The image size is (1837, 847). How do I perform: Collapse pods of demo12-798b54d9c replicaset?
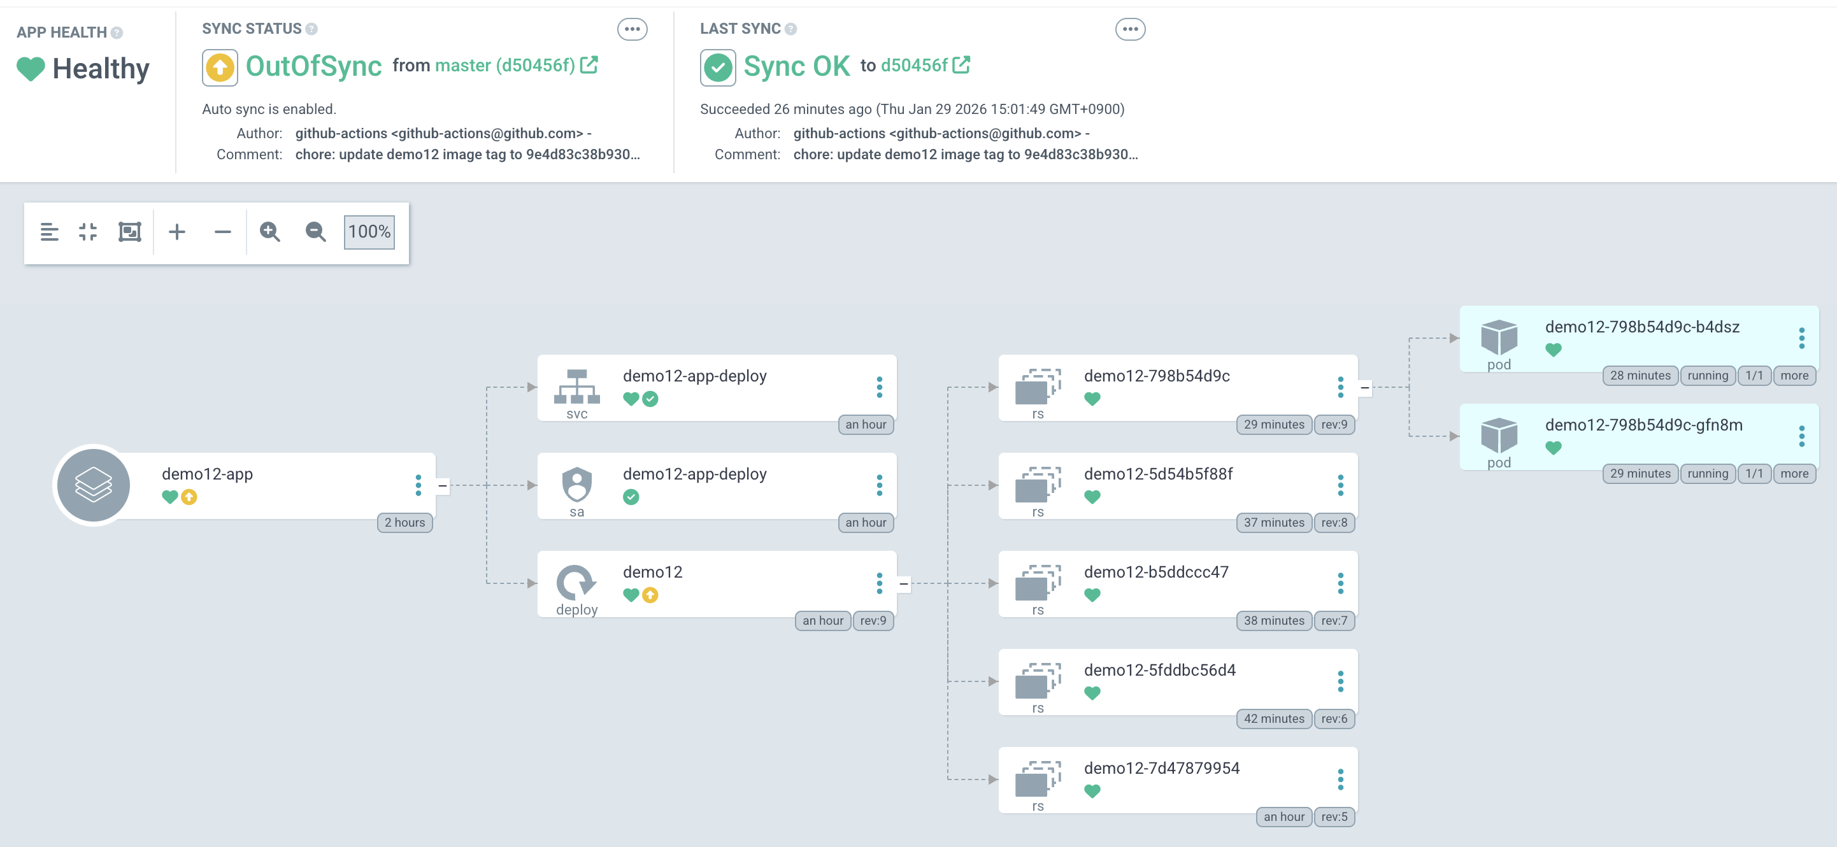pyautogui.click(x=1365, y=388)
